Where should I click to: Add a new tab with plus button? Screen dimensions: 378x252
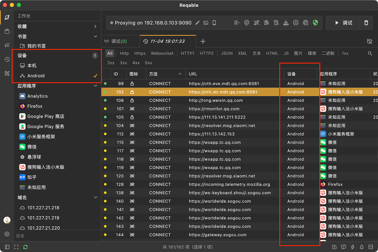coord(203,41)
